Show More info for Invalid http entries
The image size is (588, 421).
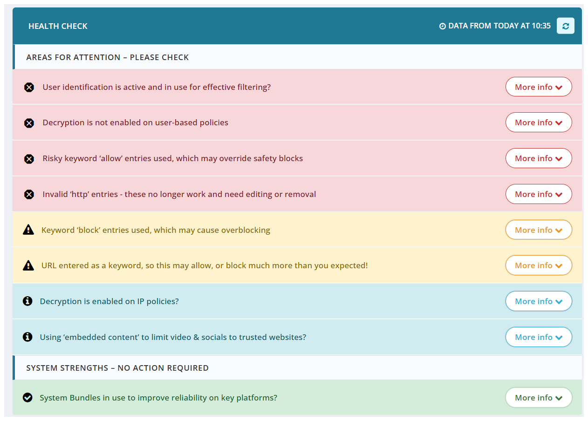click(538, 194)
